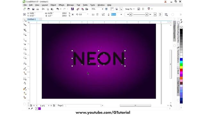Open the Object menu

[x=53, y=5]
